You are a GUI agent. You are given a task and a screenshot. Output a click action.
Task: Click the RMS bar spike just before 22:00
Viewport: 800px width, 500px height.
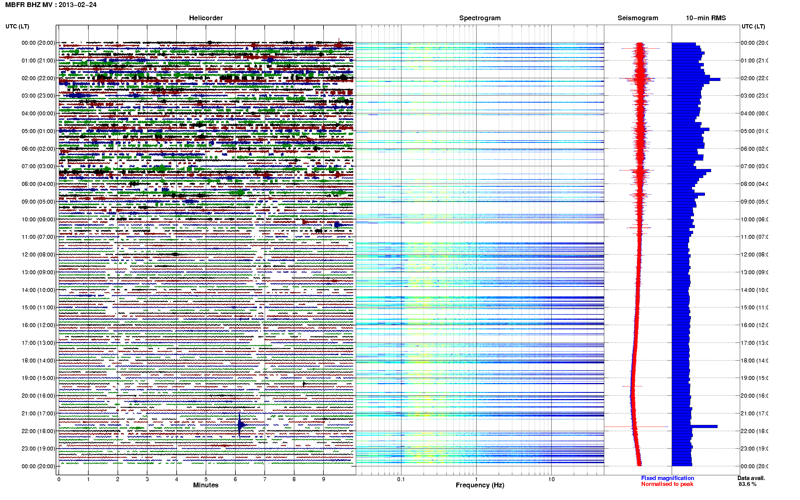695,427
